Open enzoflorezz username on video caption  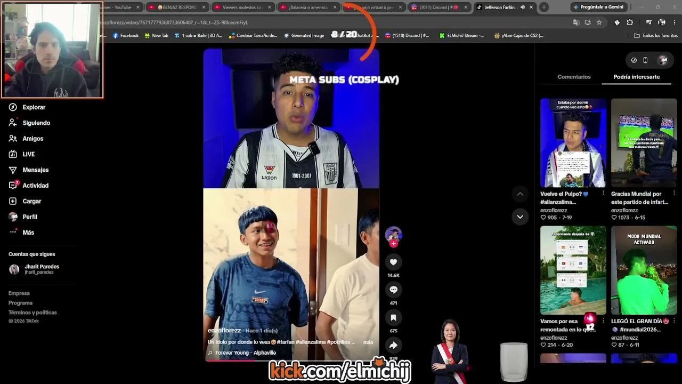224,331
